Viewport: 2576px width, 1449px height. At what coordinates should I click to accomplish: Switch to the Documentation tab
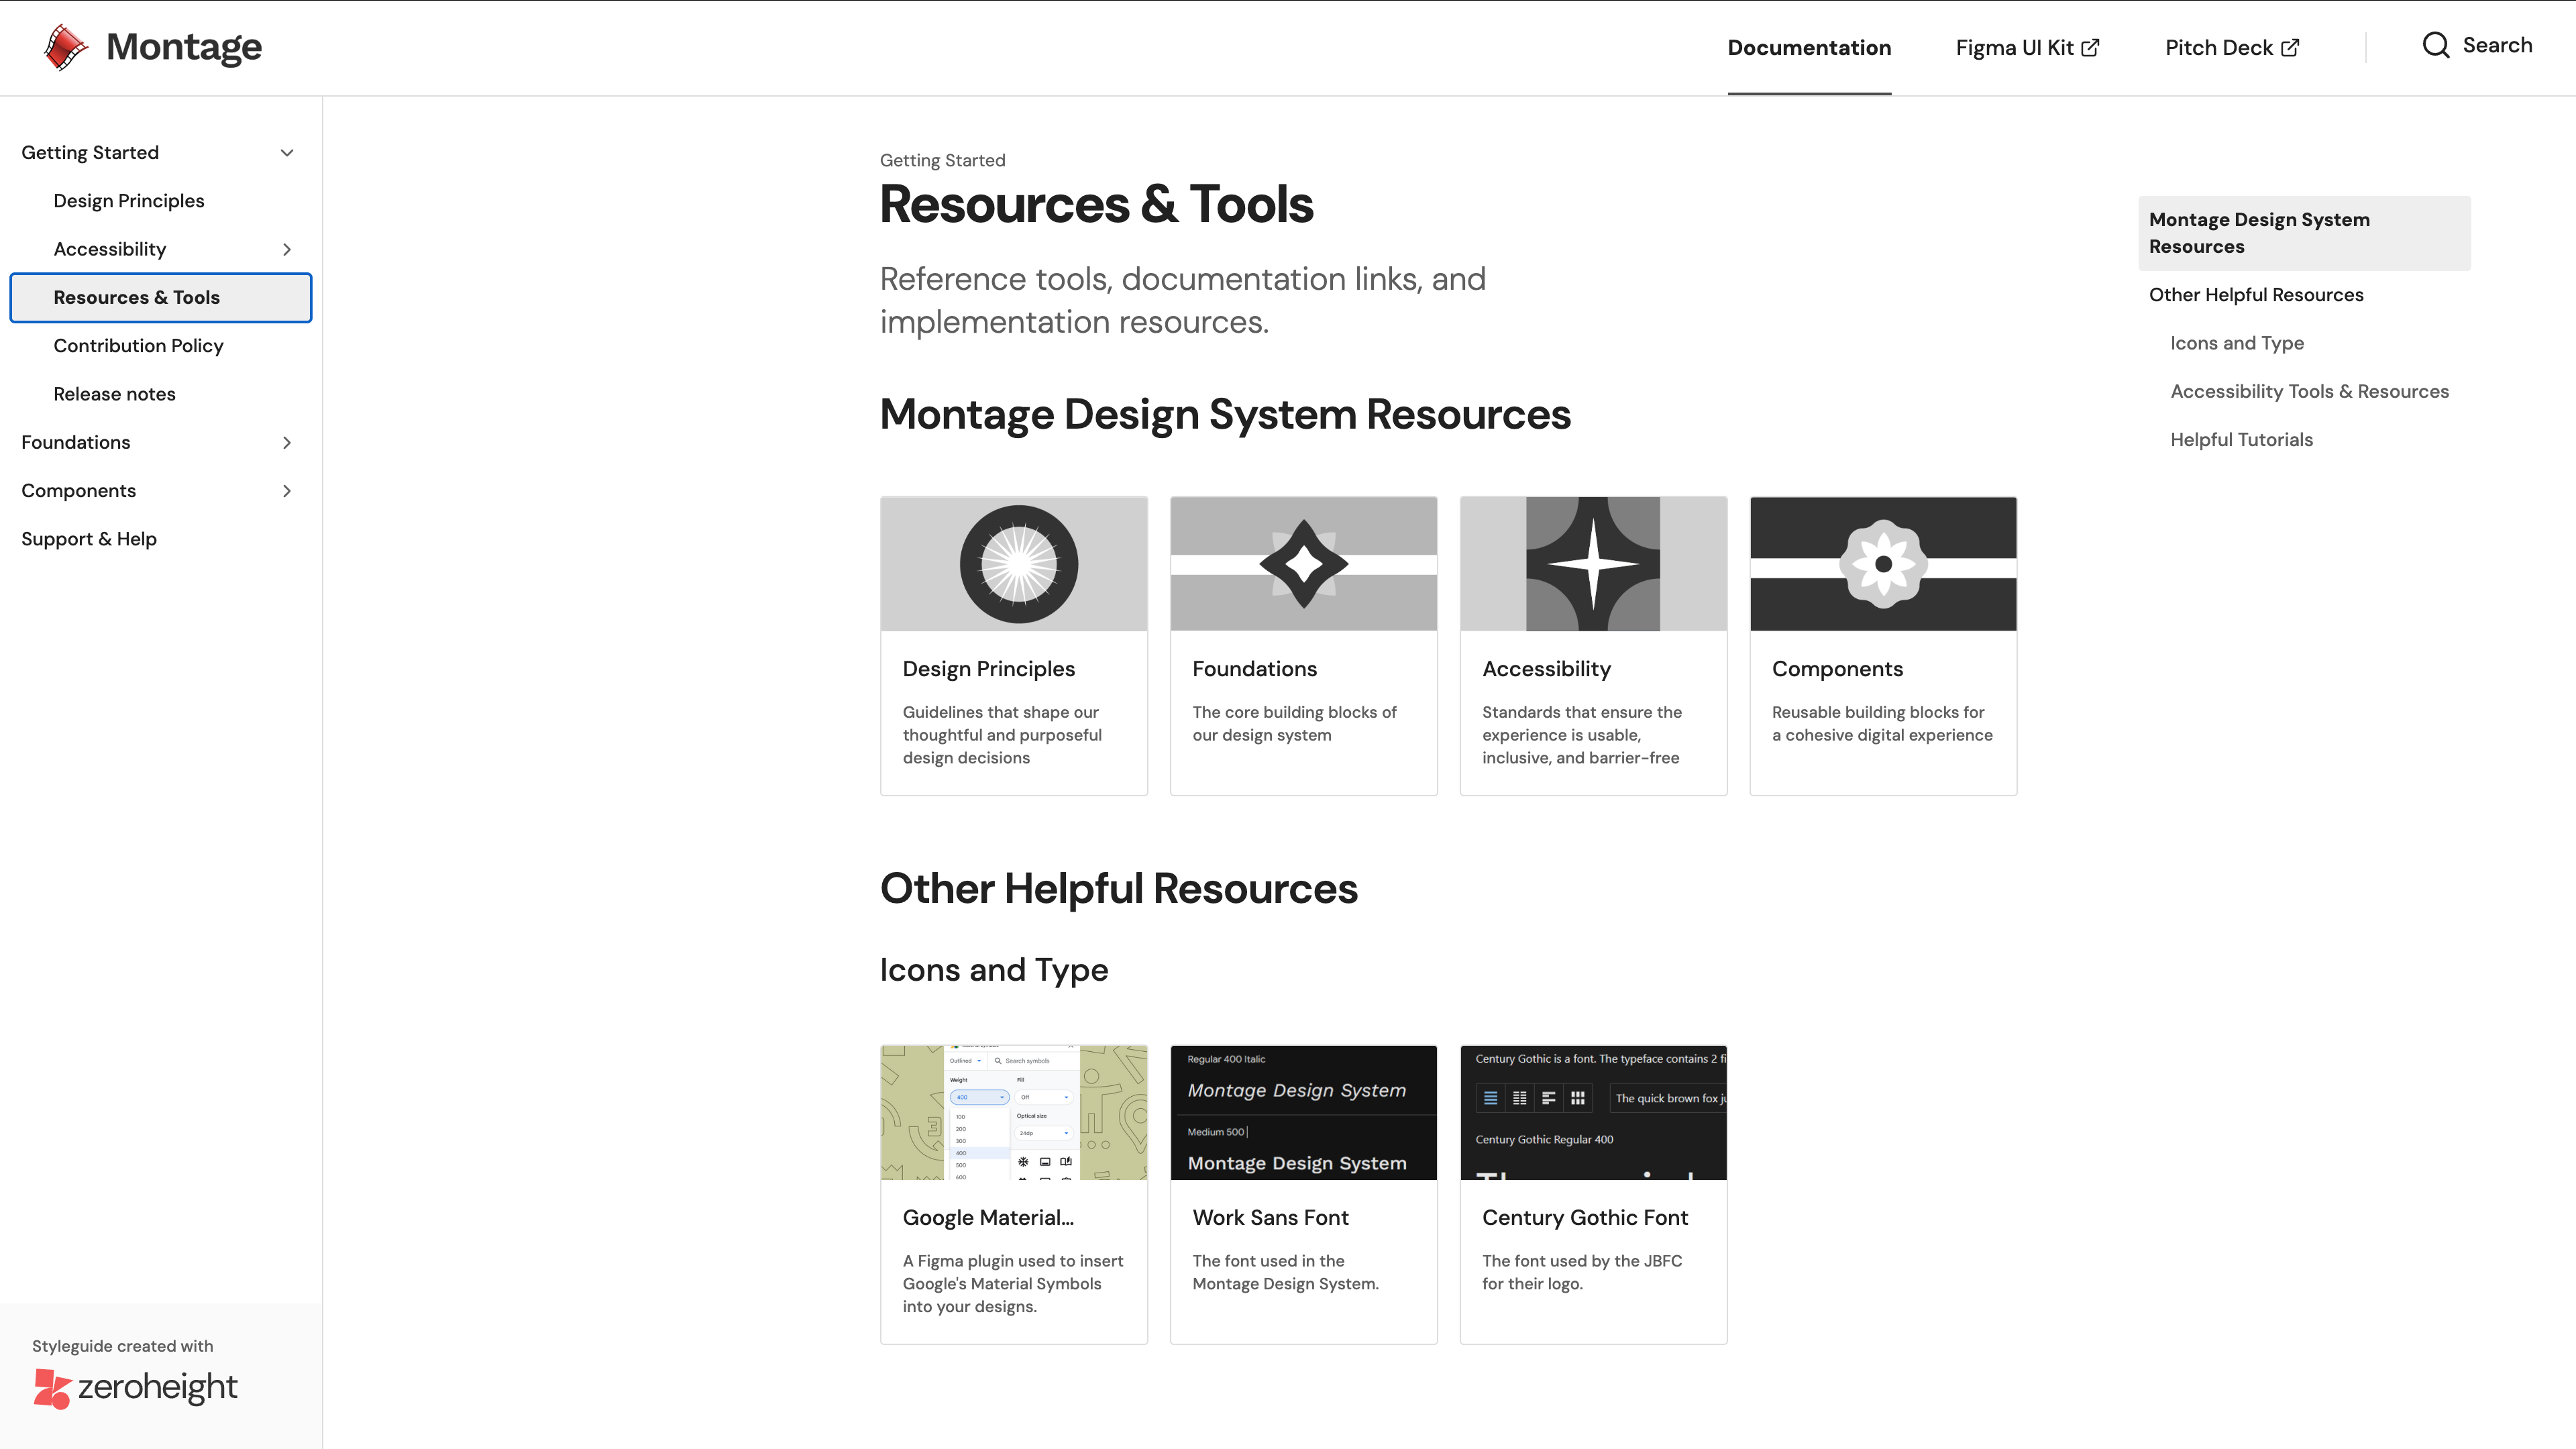click(1808, 48)
